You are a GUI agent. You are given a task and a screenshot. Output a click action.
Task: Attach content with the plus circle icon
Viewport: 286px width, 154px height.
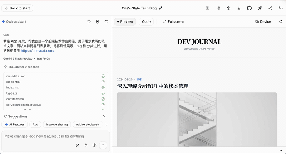(x=94, y=145)
